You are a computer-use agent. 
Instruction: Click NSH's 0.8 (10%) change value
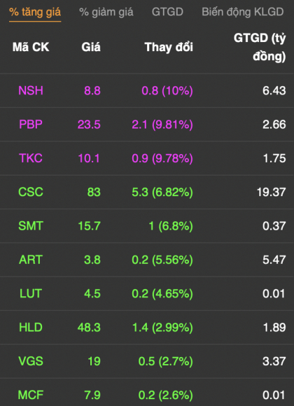167,91
